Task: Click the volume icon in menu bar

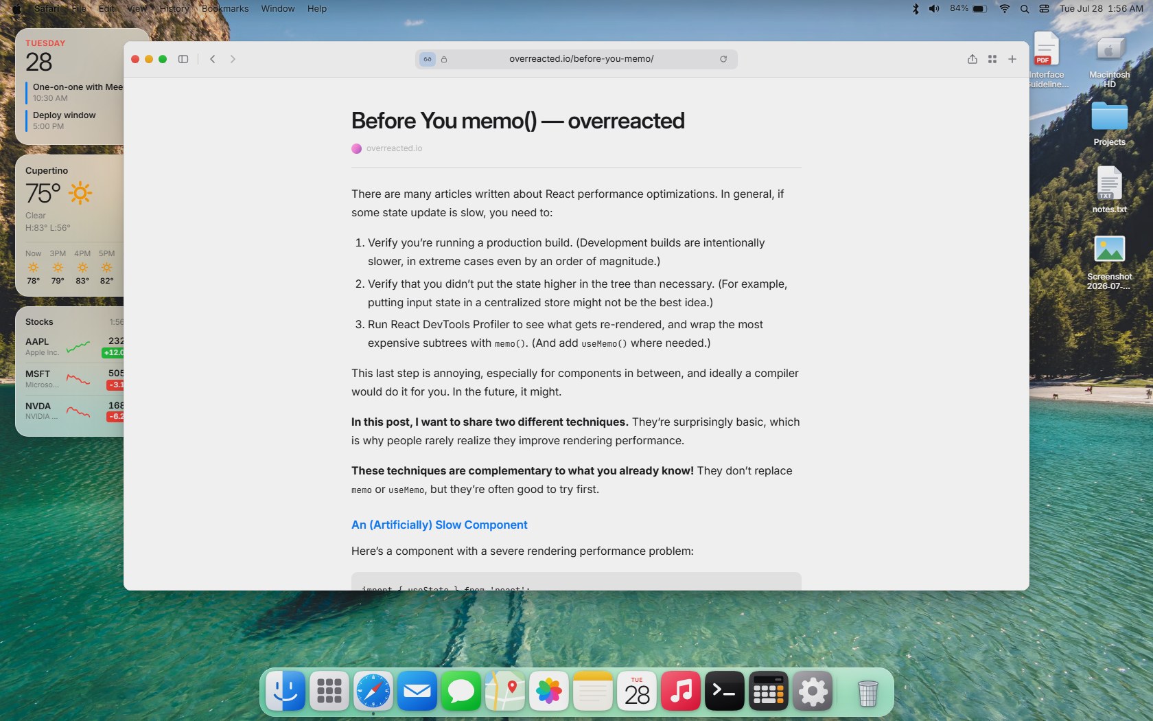Action: coord(934,9)
